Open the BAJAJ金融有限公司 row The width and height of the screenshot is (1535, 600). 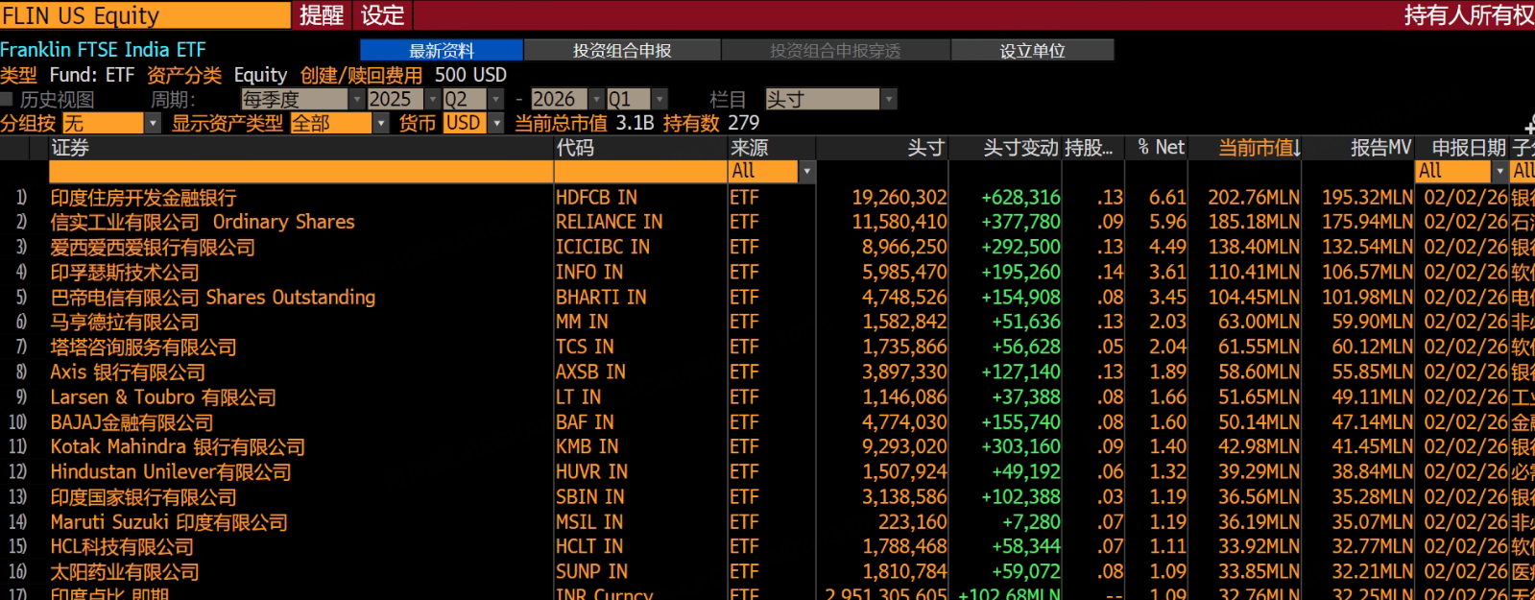pyautogui.click(x=132, y=422)
